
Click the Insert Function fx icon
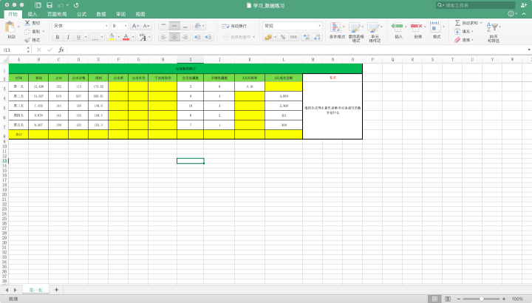(x=61, y=50)
